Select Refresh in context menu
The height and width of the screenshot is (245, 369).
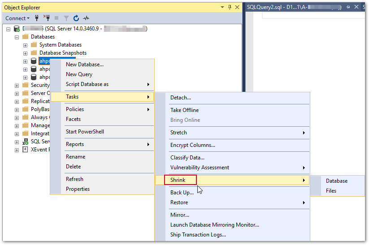[x=102, y=179]
